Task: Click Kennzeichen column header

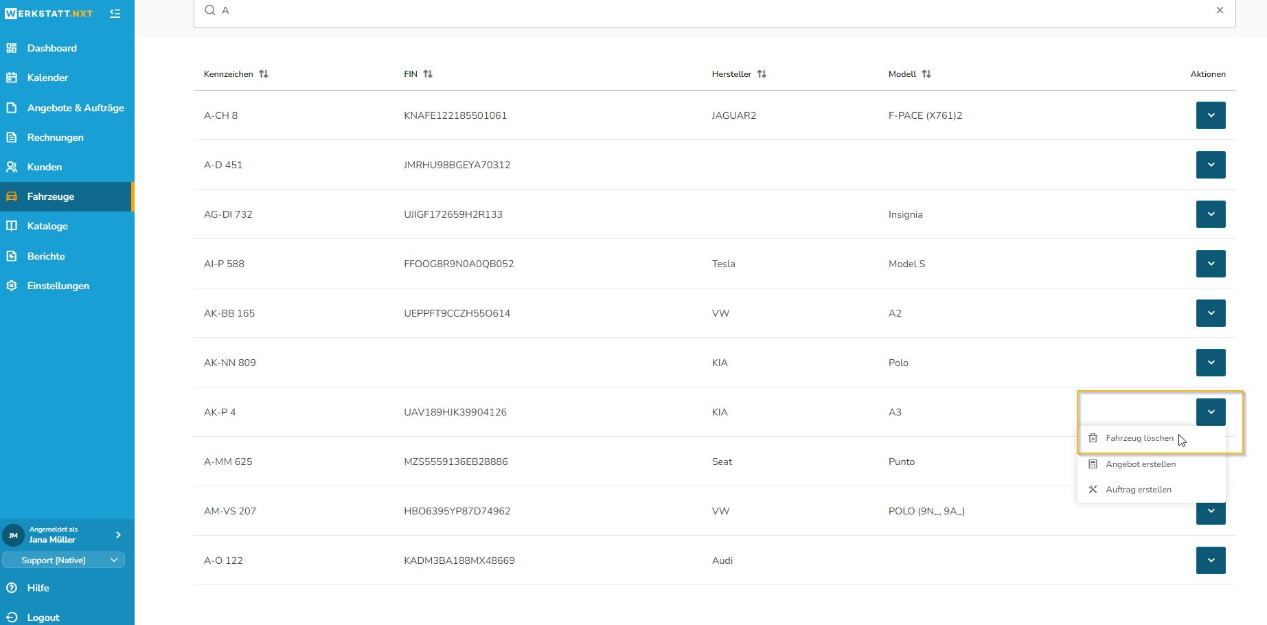Action: click(x=229, y=74)
